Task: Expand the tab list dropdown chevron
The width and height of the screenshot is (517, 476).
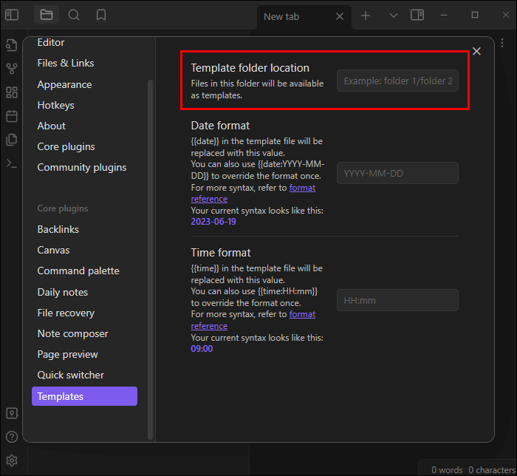Action: tap(393, 16)
